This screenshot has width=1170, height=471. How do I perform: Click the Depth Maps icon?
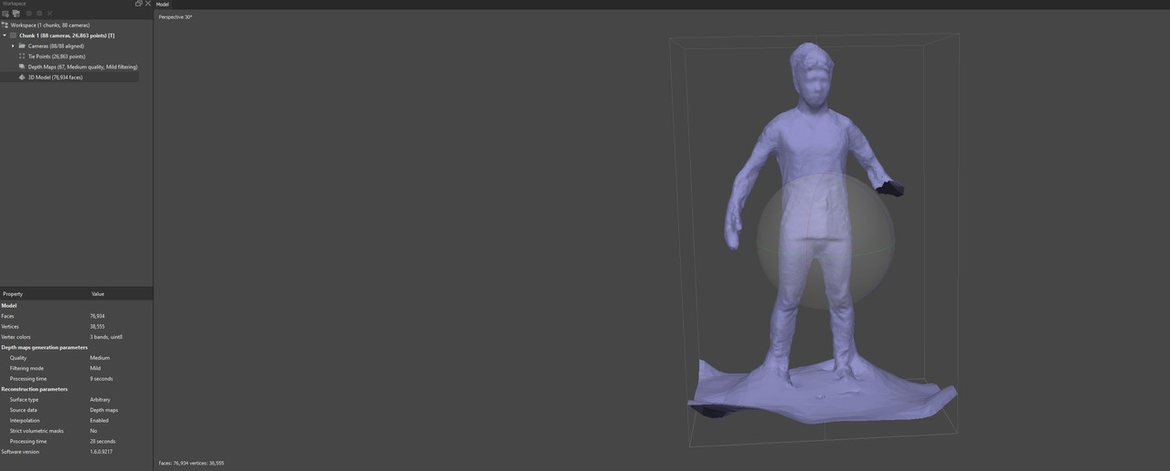tap(22, 67)
